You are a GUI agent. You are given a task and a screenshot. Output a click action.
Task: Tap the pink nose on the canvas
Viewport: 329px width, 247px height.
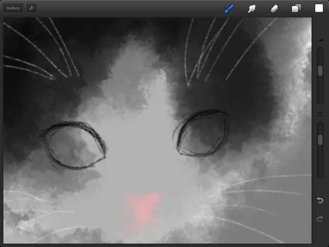tap(143, 210)
